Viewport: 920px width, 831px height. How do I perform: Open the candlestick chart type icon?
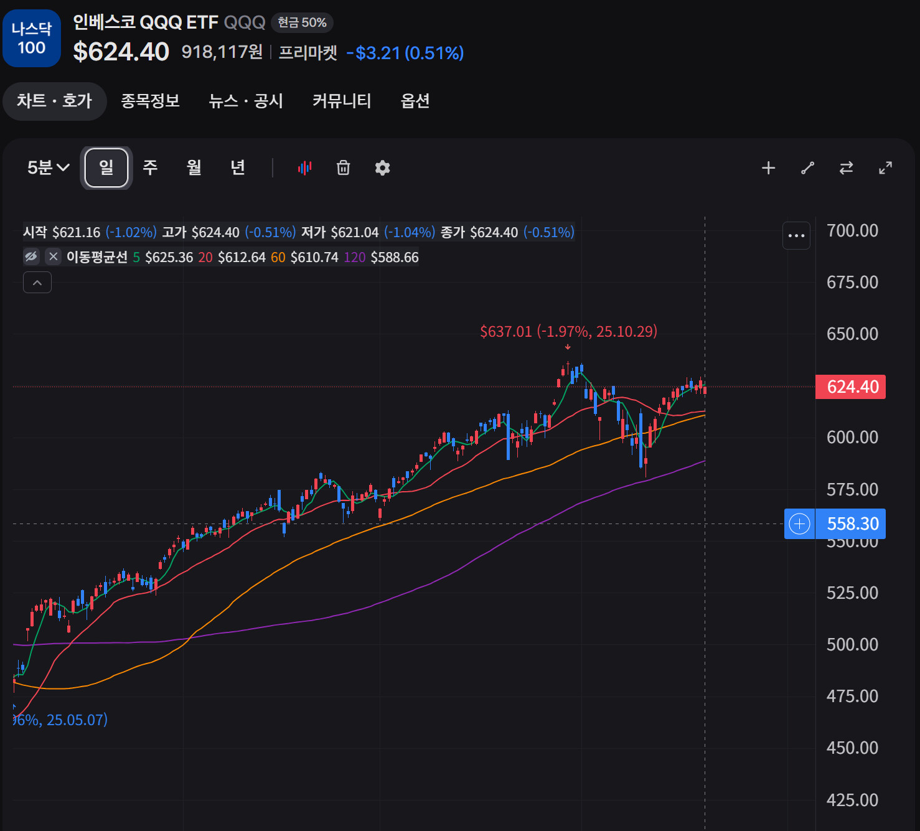304,168
